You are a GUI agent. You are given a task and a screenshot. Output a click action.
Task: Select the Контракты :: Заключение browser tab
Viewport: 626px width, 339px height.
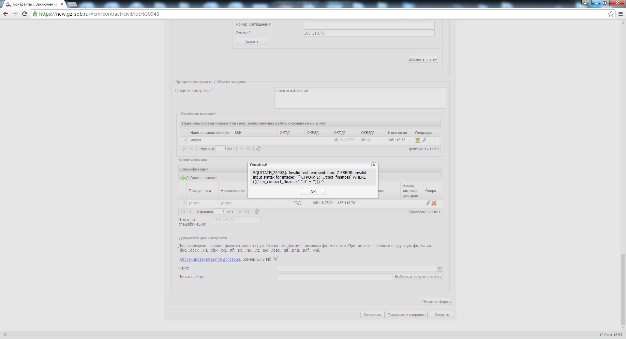pos(34,4)
